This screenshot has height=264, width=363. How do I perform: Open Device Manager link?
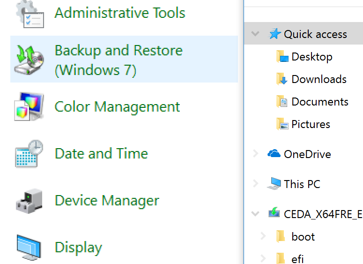(x=107, y=201)
